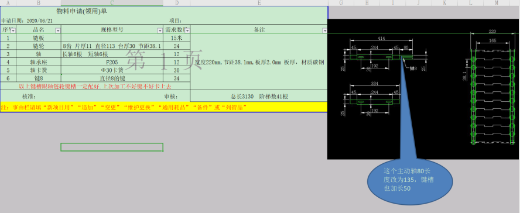Select column B header
The width and height of the screenshot is (520, 213).
coord(39,3)
